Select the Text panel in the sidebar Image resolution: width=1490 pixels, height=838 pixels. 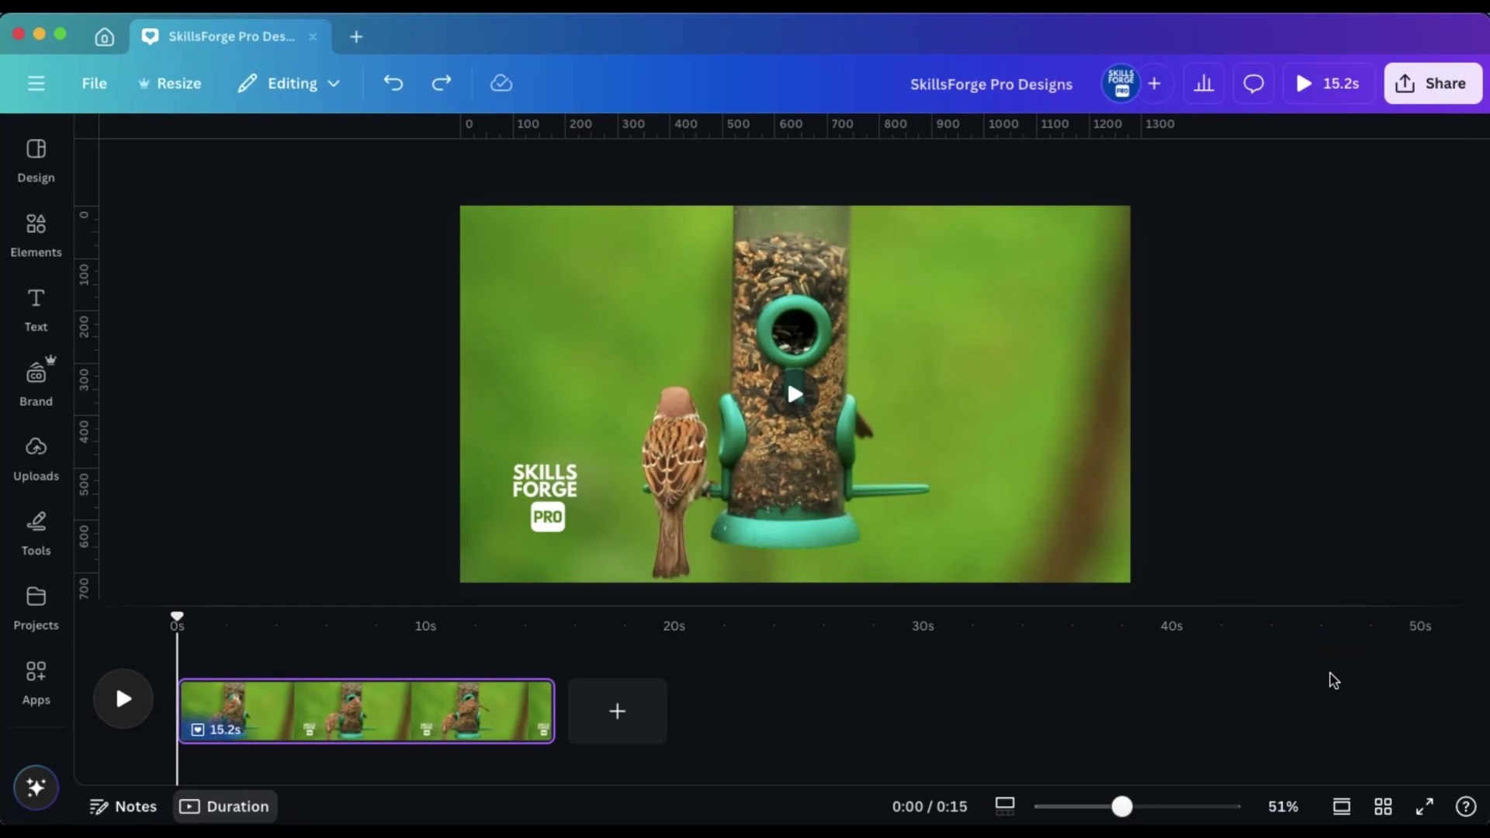(x=36, y=310)
